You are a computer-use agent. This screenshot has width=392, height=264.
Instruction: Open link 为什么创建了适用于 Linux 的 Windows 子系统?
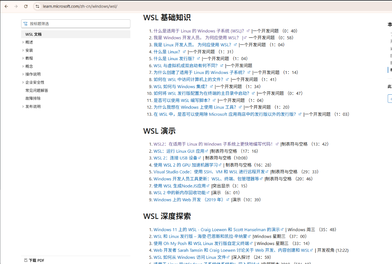(x=199, y=73)
